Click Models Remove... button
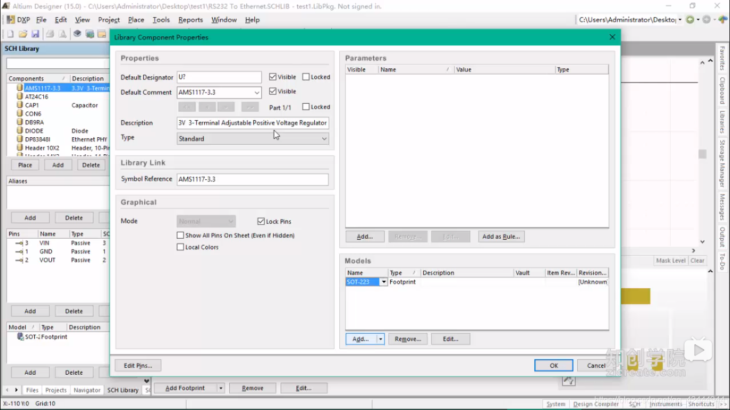Viewport: 730px width, 410px height. pos(408,339)
